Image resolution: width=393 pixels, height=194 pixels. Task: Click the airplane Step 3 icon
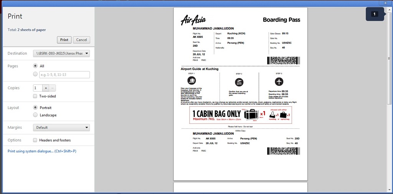pyautogui.click(x=279, y=82)
